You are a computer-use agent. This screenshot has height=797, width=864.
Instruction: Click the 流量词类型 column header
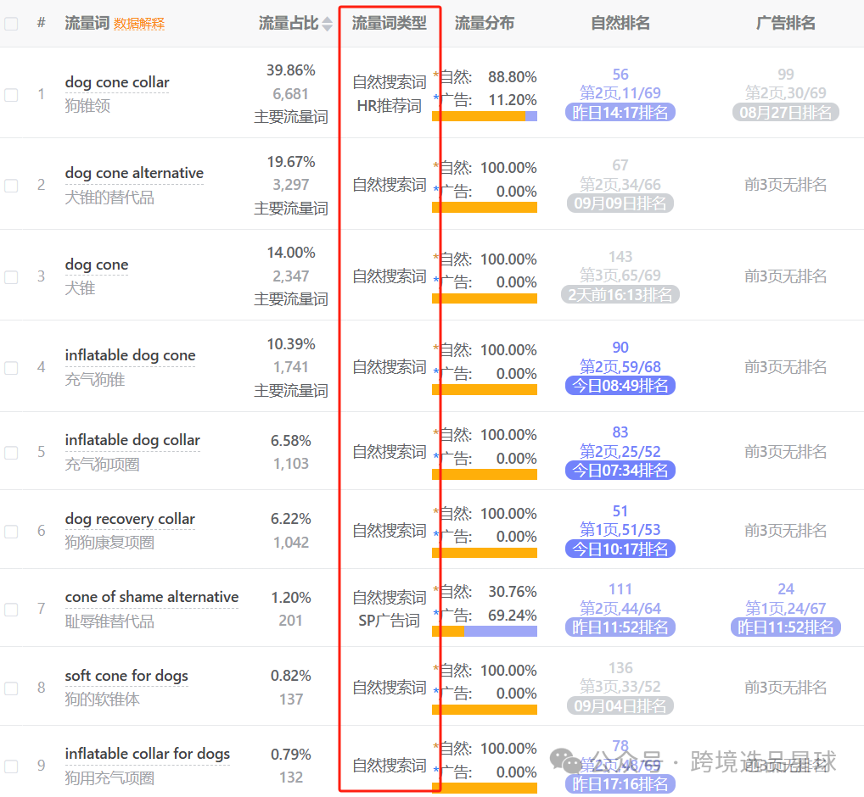(x=389, y=23)
